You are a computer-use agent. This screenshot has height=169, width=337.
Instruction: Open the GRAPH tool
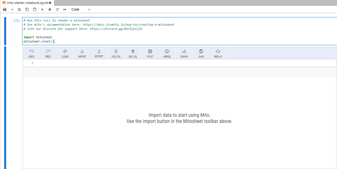(184, 53)
